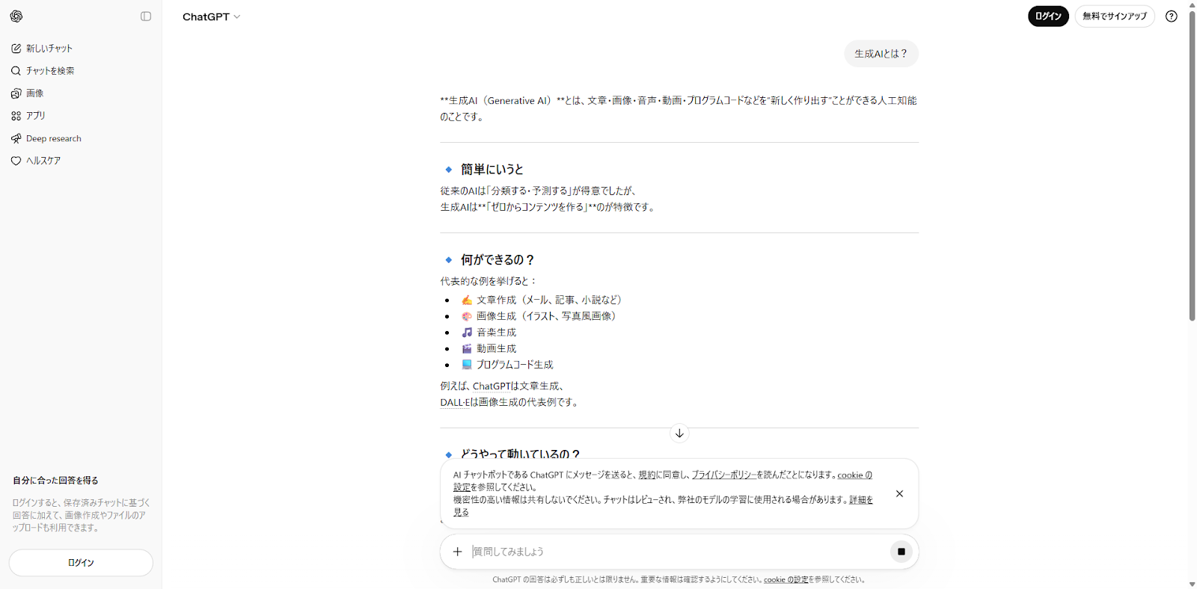Open the cookie の設定 link in the notice
Screen dimensions: 1197x589
(x=854, y=475)
